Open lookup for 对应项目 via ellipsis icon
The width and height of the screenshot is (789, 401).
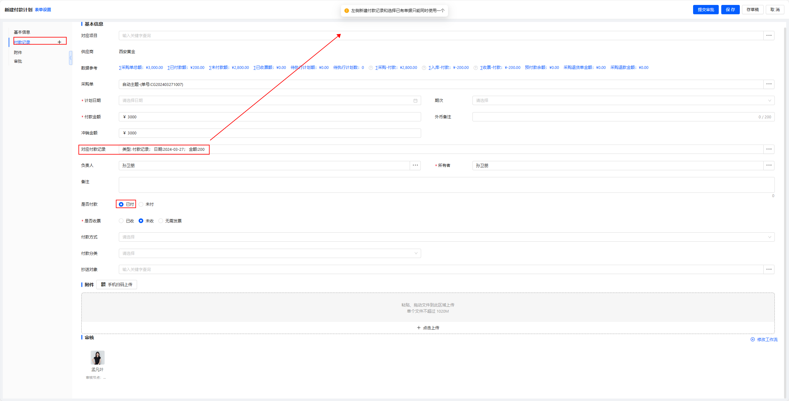coord(769,36)
